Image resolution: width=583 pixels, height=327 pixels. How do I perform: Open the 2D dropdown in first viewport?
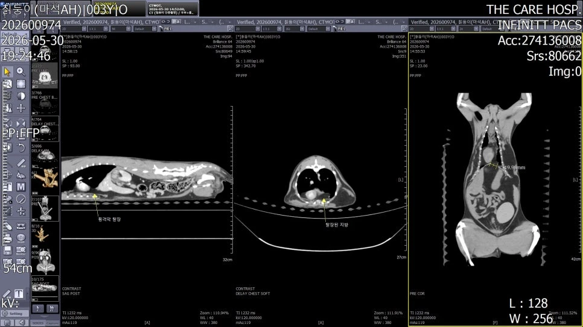74,28
